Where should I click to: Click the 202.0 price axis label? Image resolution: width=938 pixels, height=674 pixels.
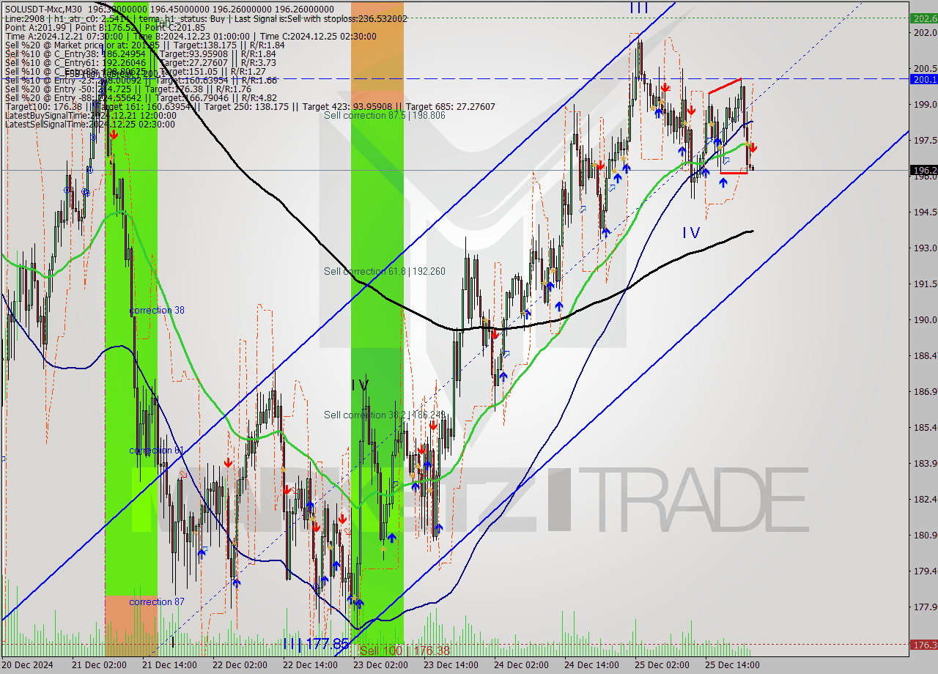coord(924,32)
